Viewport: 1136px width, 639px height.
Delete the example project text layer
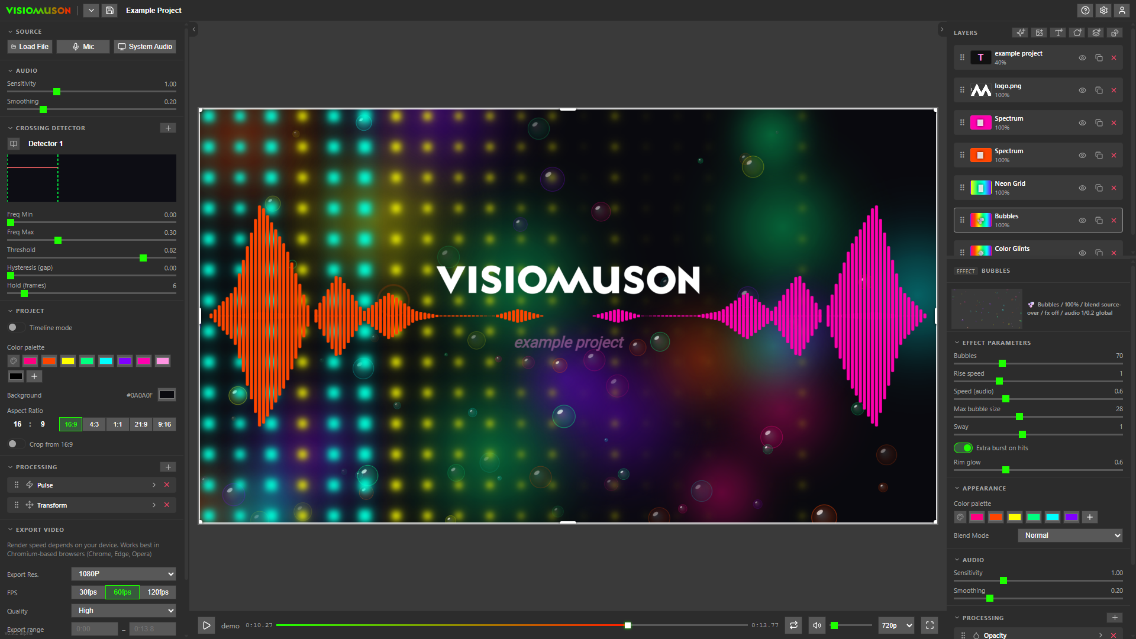[x=1114, y=58]
